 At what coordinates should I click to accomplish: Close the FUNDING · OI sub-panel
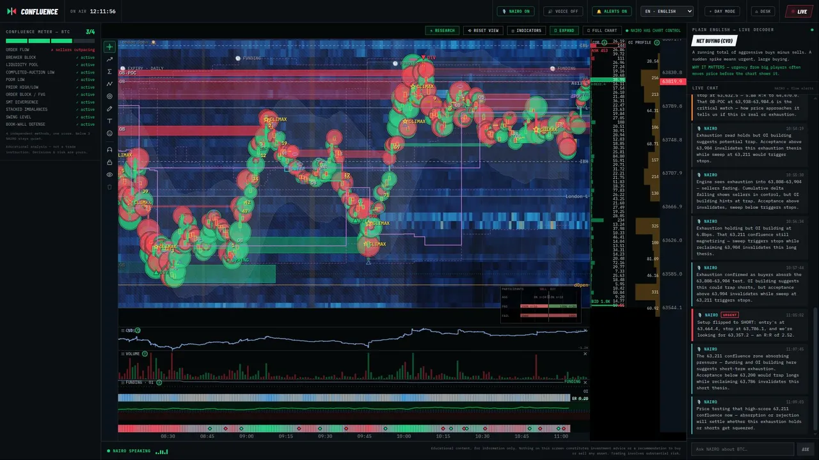[x=585, y=382]
